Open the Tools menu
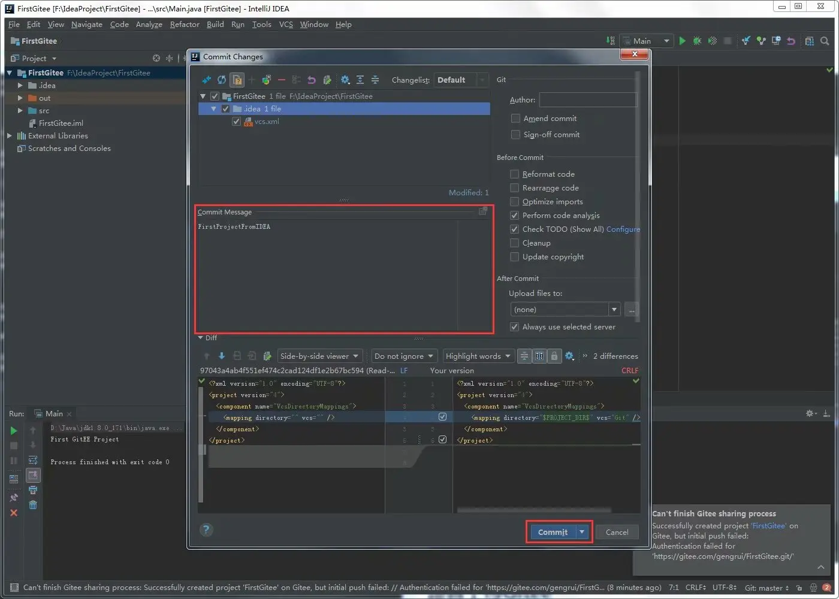Image resolution: width=839 pixels, height=599 pixels. point(262,25)
